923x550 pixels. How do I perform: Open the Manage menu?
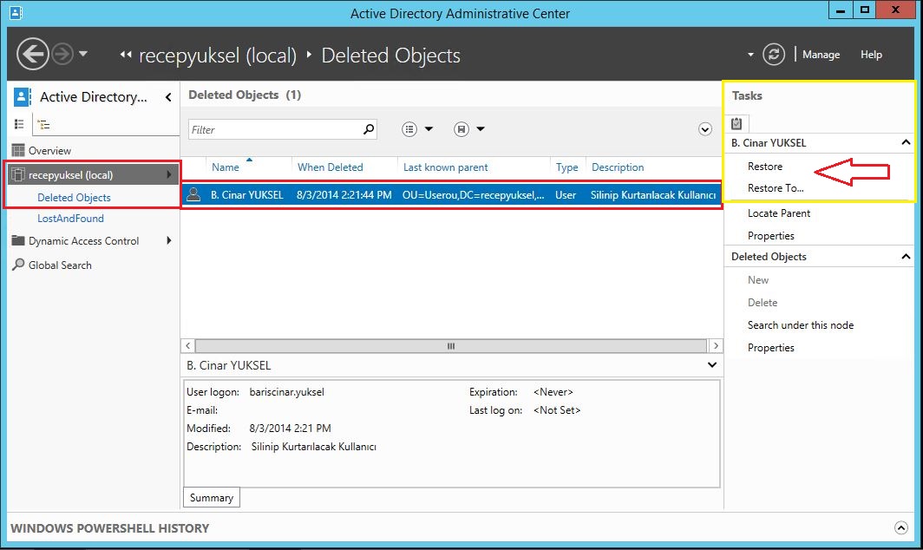[821, 55]
